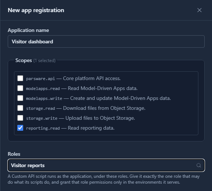
Task: Click the '(1 selected)' scopes counter
Action: click(45, 61)
